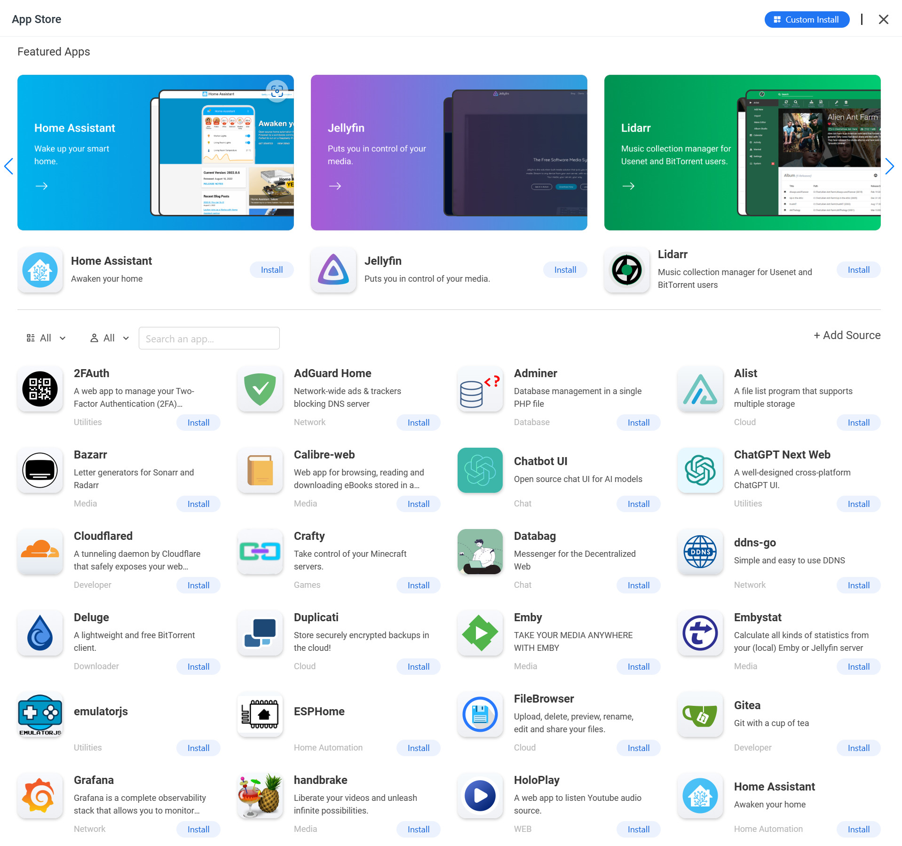Click the FileBrowser floppy disk icon
This screenshot has width=902, height=846.
tap(480, 714)
